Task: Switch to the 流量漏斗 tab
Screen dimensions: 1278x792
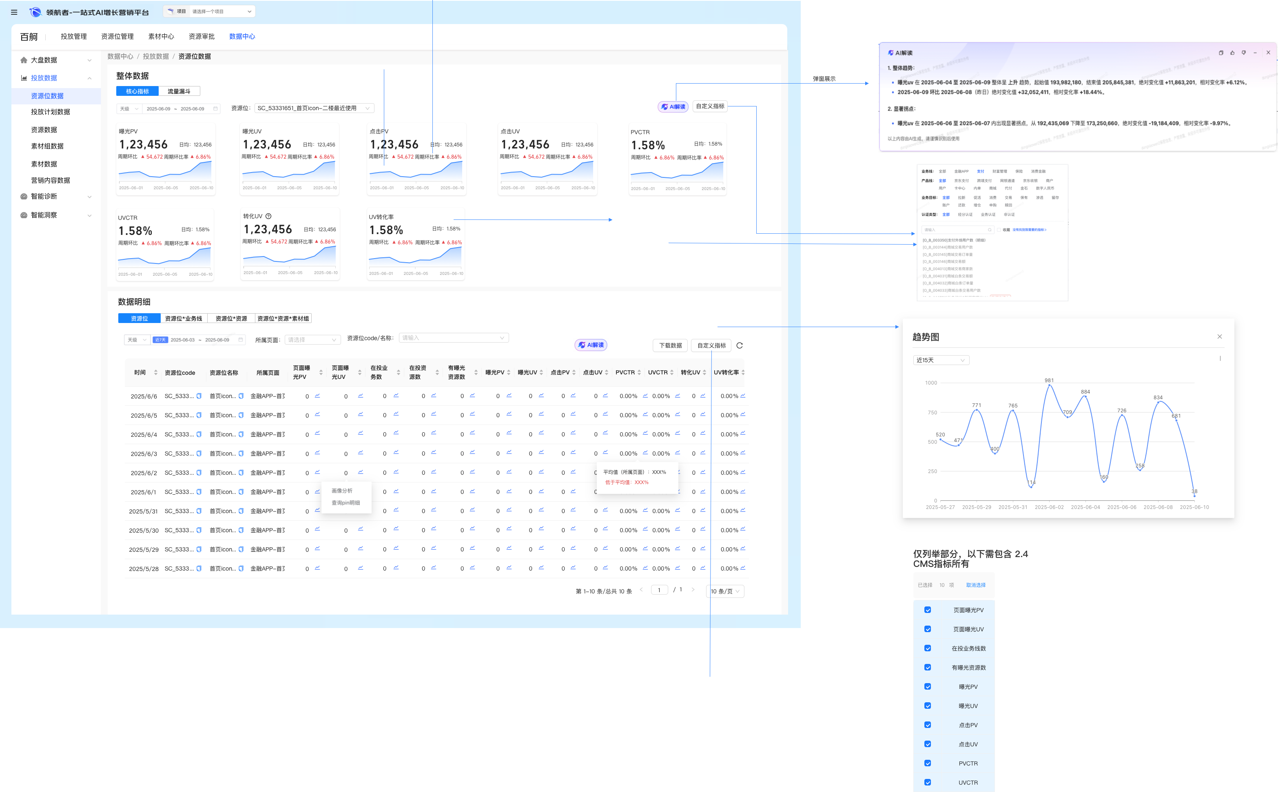Action: [179, 91]
